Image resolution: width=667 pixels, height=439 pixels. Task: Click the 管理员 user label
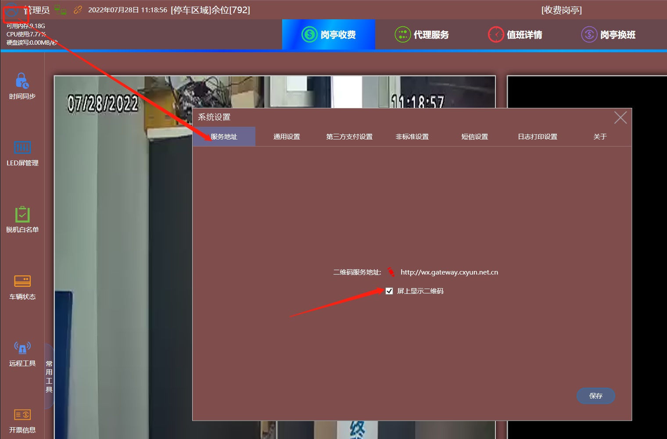click(x=37, y=10)
